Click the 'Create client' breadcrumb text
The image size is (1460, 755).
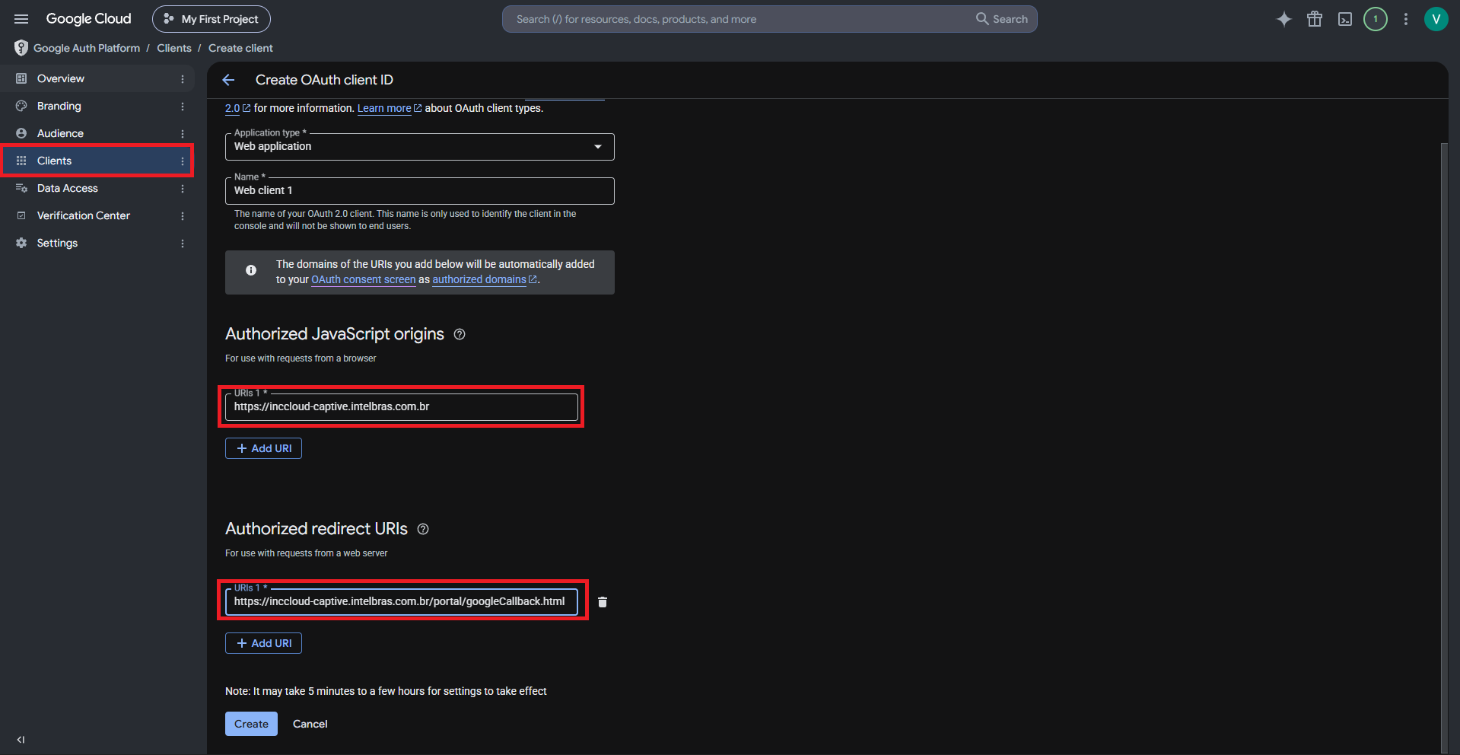tap(240, 48)
